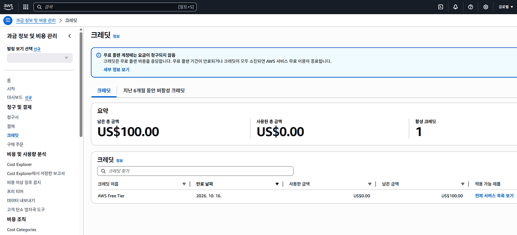This screenshot has width=517, height=235.
Task: Click the AWS Free Tier credit name
Action: [111, 196]
